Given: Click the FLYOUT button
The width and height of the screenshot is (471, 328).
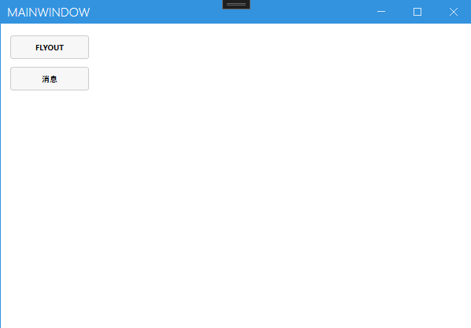Looking at the screenshot, I should (50, 47).
